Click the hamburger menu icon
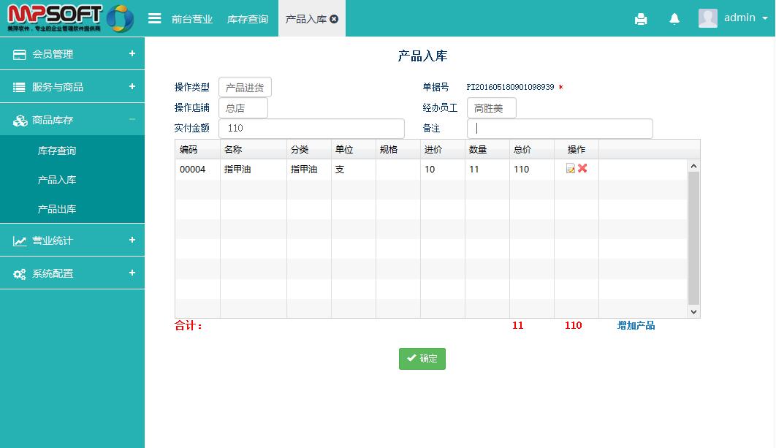Image resolution: width=776 pixels, height=448 pixels. (x=154, y=18)
